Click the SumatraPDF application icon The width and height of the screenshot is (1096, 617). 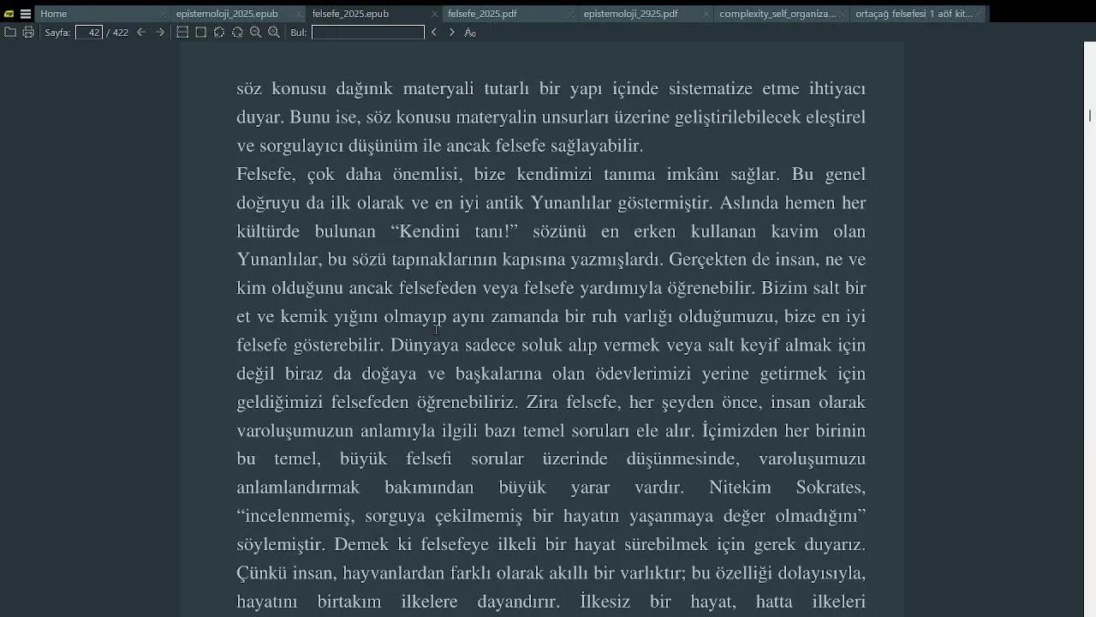(9, 14)
